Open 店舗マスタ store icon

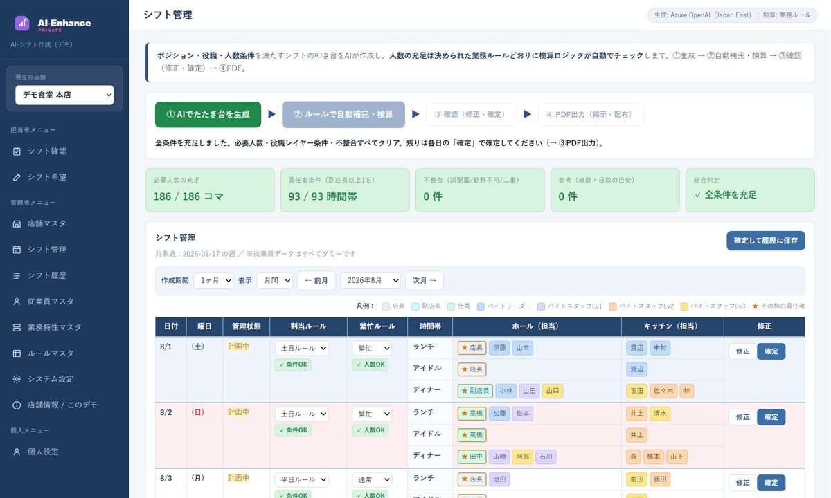[17, 224]
